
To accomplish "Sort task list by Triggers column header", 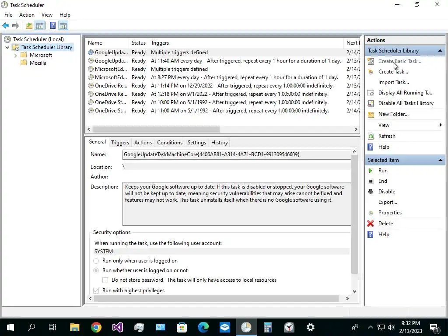I will tap(246, 43).
